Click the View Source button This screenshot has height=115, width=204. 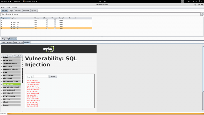[7, 56]
